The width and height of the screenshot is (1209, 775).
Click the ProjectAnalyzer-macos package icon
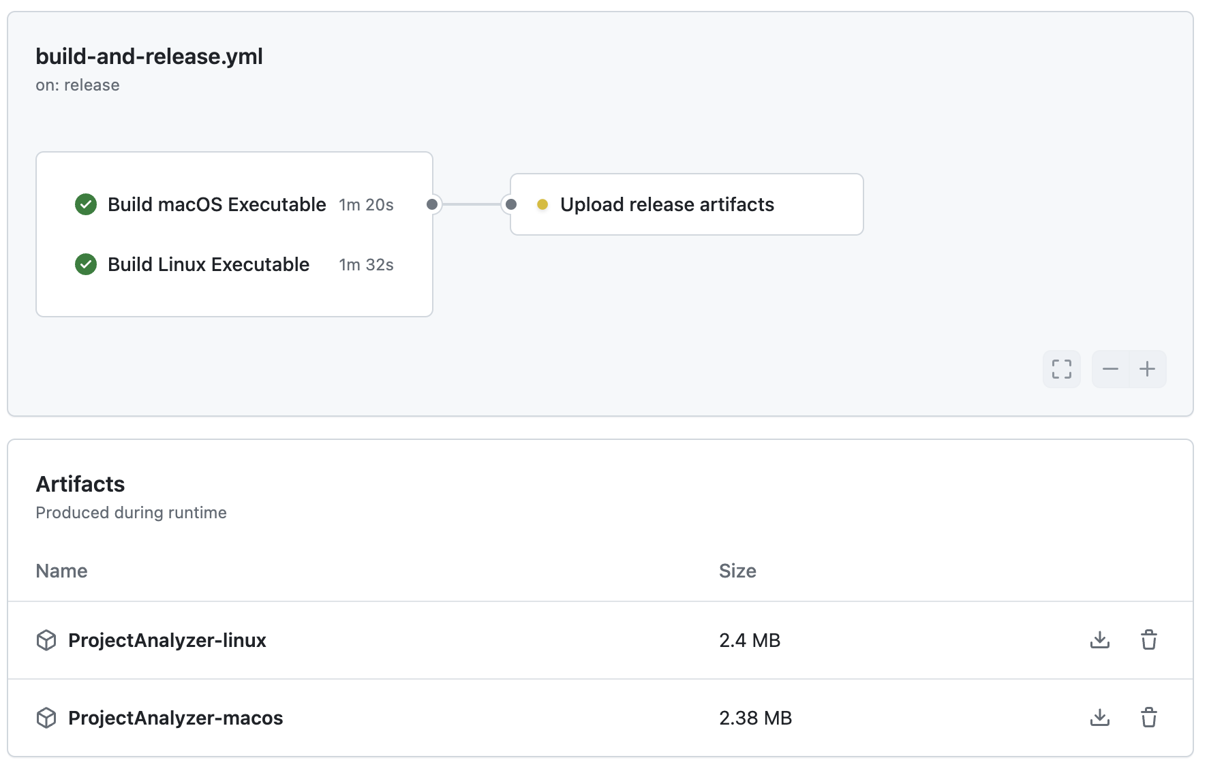coord(46,718)
